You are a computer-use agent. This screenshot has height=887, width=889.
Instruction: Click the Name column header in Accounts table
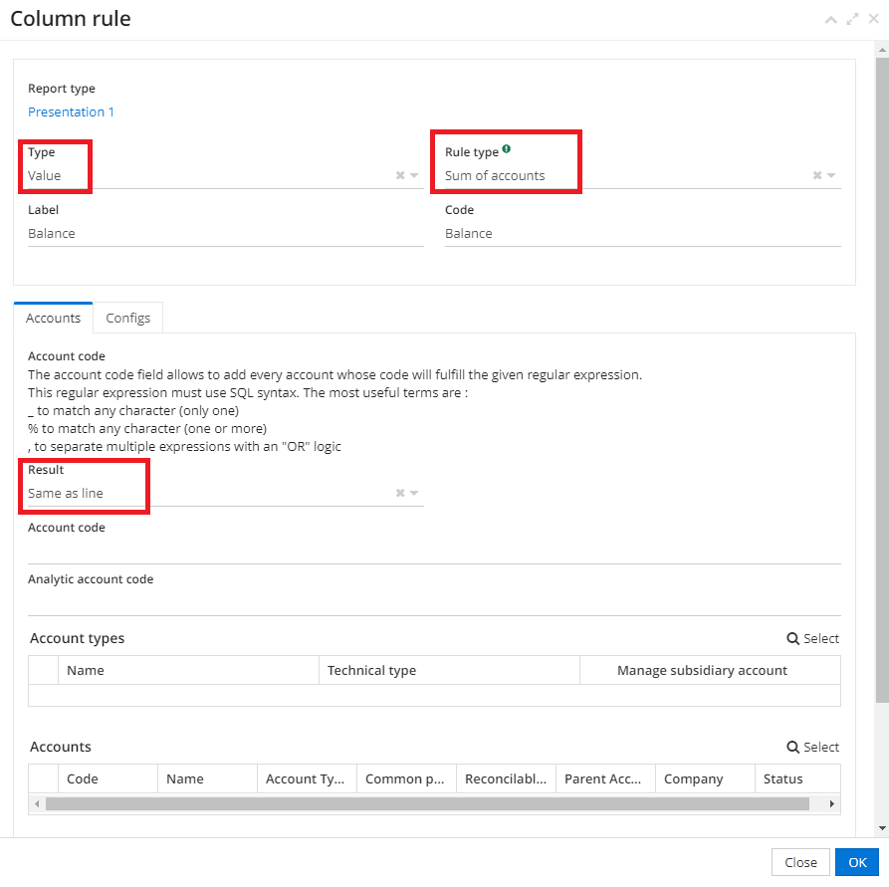click(207, 778)
